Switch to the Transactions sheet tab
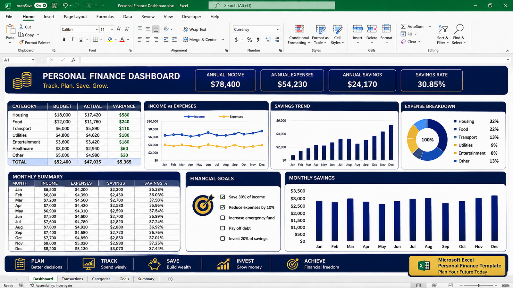This screenshot has height=288, width=513. click(x=72, y=279)
